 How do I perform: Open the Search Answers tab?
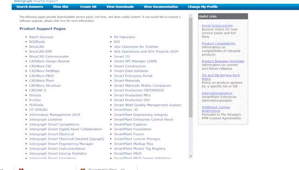coord(30,7)
